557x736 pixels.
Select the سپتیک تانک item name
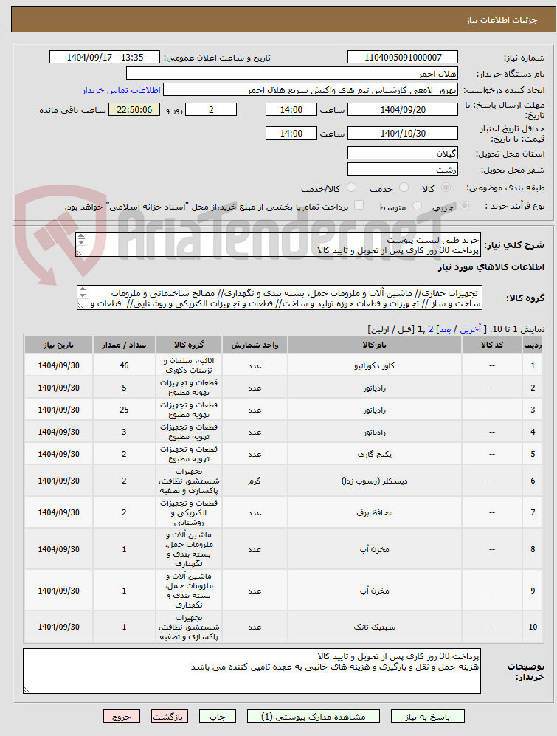(375, 627)
